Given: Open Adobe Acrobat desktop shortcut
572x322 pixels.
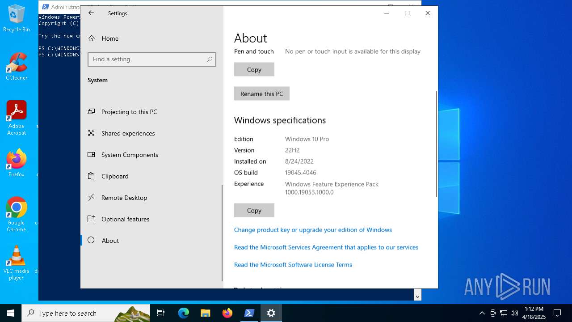Looking at the screenshot, I should [x=17, y=118].
